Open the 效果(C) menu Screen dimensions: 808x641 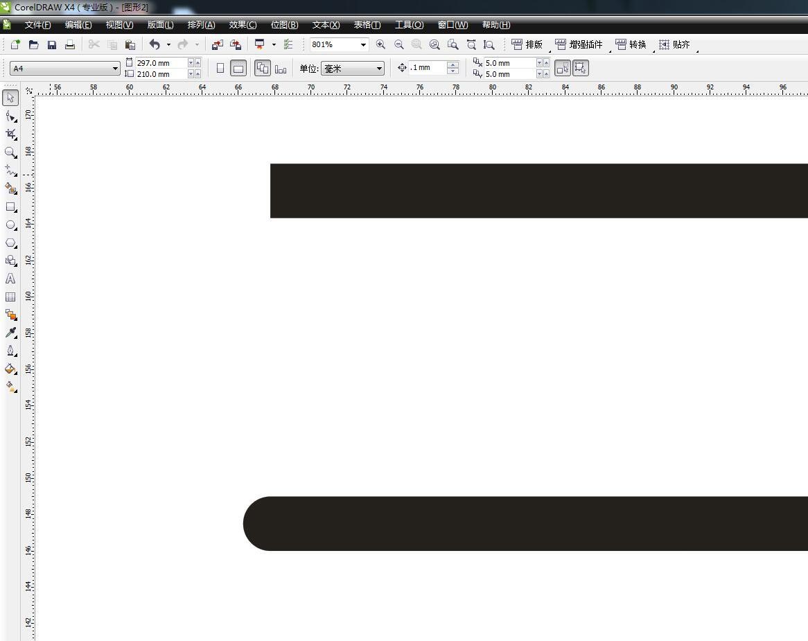[x=243, y=25]
